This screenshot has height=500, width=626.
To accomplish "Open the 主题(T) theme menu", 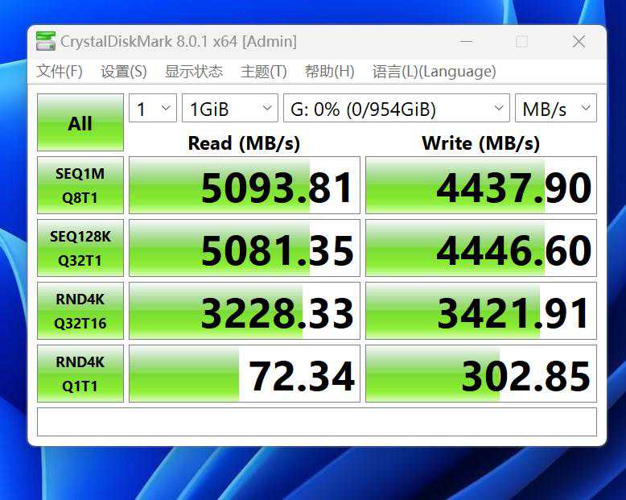I will [263, 72].
